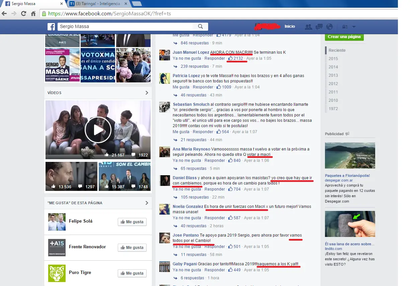Play the main video in VÍDEOS

(98, 130)
